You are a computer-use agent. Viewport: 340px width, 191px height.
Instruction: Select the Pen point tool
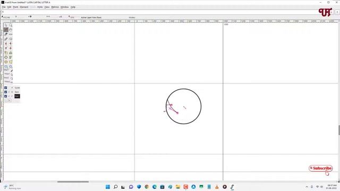(x=6, y=39)
